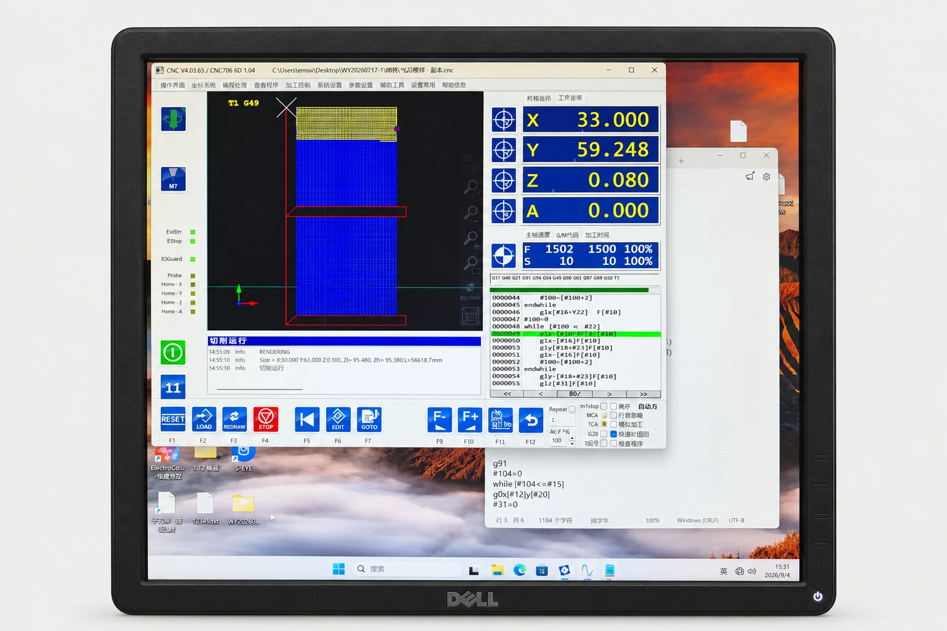Decrease feed with the F- icon
The width and height of the screenshot is (947, 631).
(440, 420)
